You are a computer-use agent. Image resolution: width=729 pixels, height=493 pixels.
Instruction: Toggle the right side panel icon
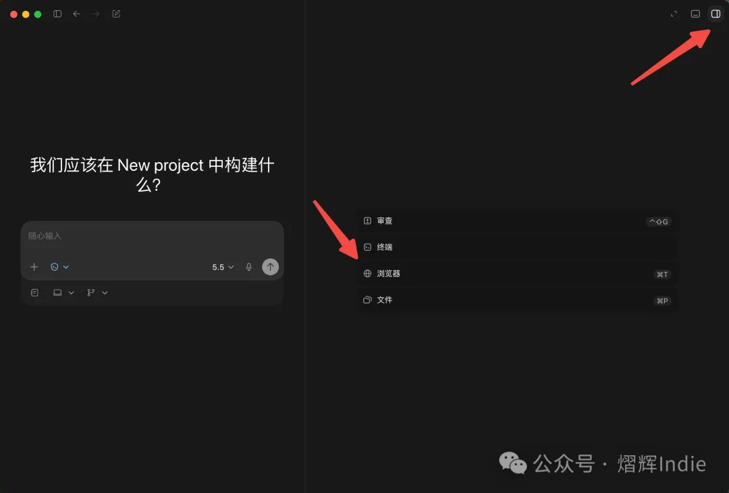715,14
